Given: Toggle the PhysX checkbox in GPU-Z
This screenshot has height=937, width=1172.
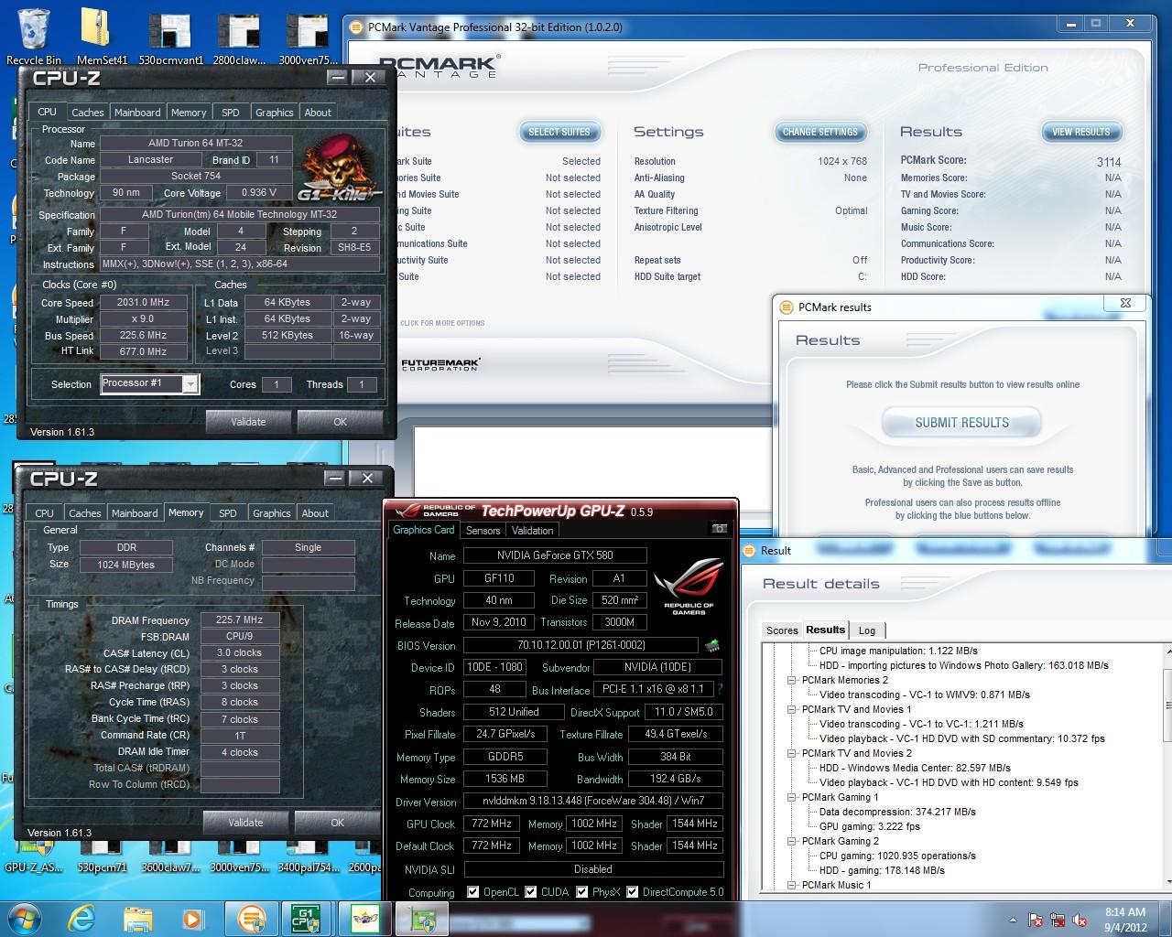Looking at the screenshot, I should pyautogui.click(x=581, y=892).
